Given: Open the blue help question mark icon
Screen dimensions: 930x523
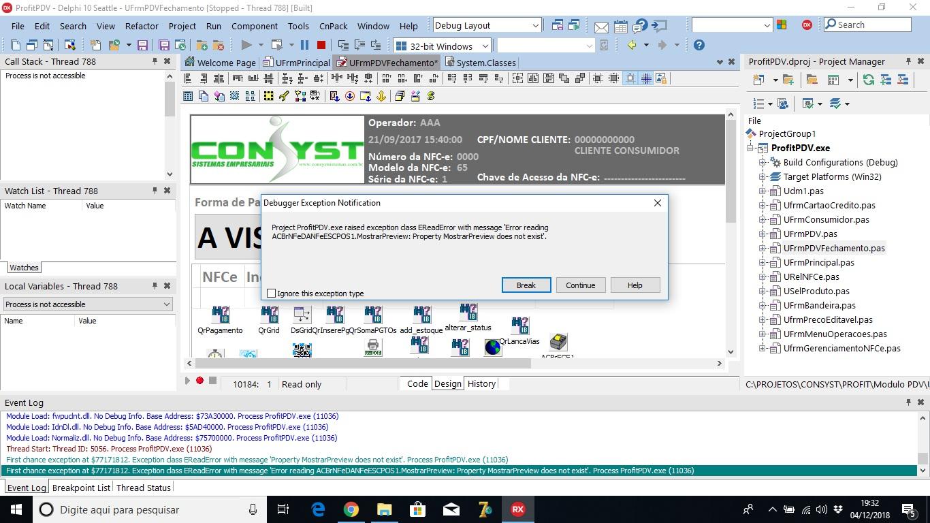Looking at the screenshot, I should tap(699, 45).
